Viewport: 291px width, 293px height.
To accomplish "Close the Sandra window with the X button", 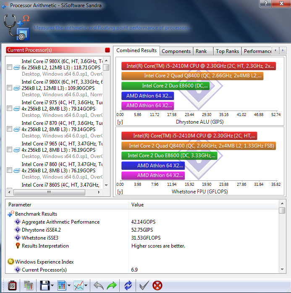I will click(x=281, y=3).
